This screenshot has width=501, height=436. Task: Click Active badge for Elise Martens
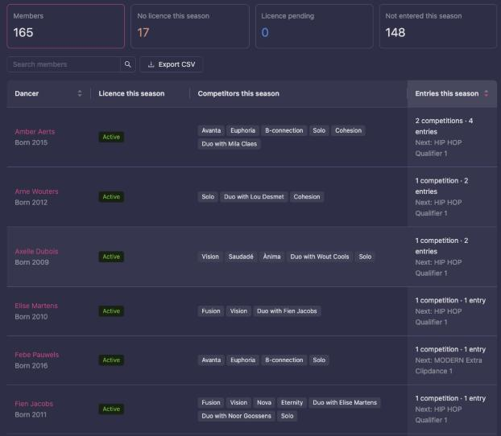tap(111, 311)
